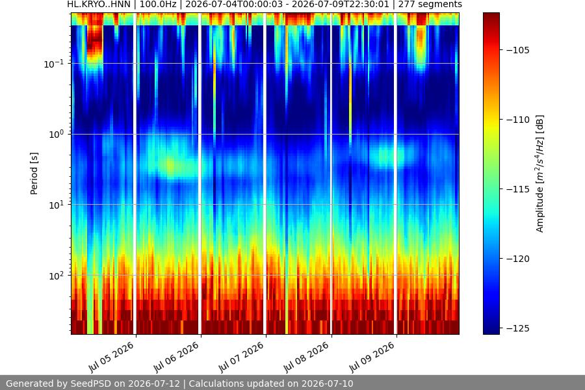Select the Jul 05 2026 date label
Viewport: 585px width, 390px height.
[x=110, y=357]
